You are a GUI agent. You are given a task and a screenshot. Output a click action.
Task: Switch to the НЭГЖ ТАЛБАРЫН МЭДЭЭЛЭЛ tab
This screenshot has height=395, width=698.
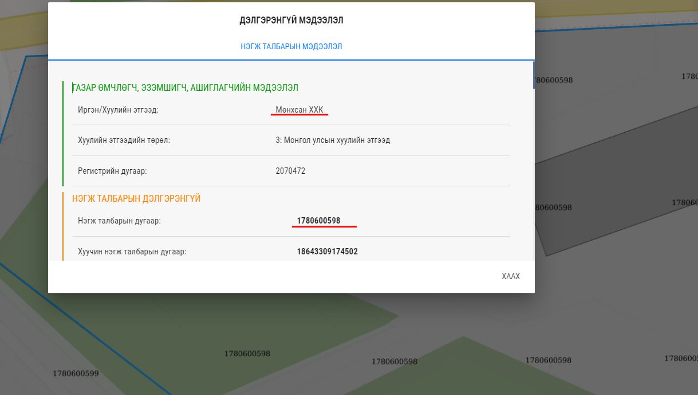pos(291,46)
